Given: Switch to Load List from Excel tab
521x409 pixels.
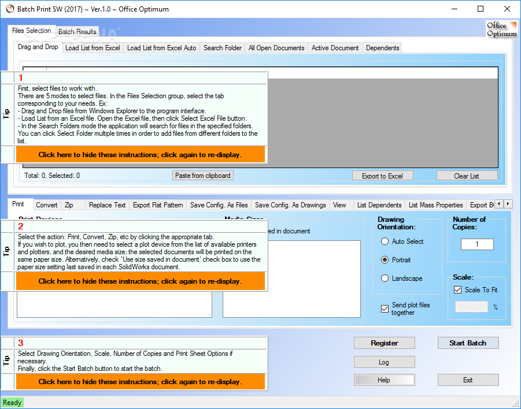Looking at the screenshot, I should coord(93,48).
